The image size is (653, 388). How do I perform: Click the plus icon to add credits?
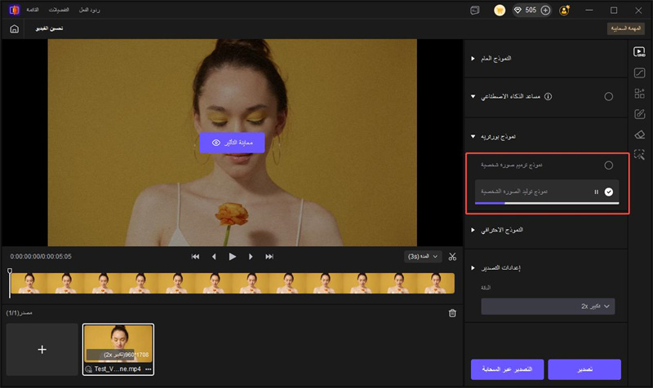point(545,10)
